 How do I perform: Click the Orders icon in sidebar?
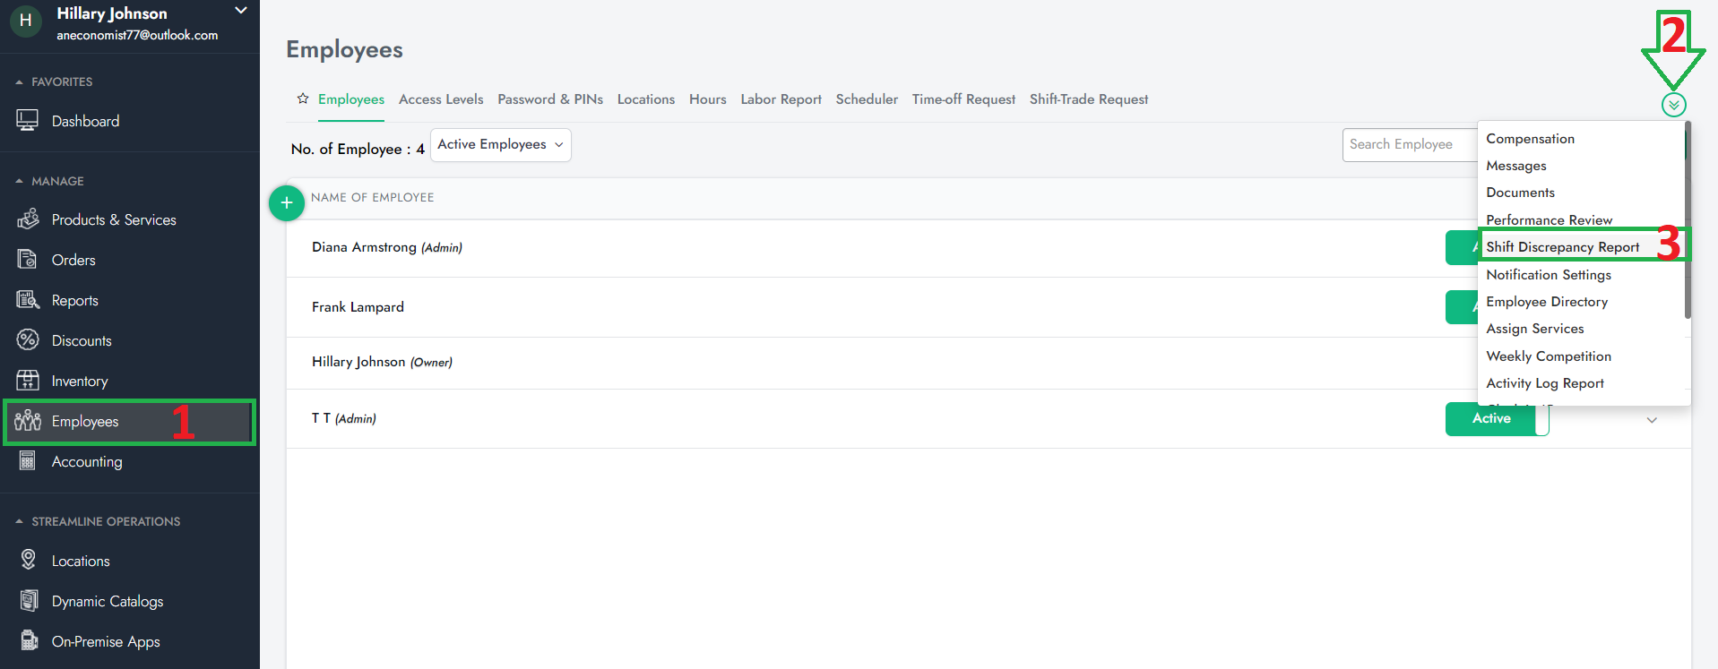tap(27, 260)
